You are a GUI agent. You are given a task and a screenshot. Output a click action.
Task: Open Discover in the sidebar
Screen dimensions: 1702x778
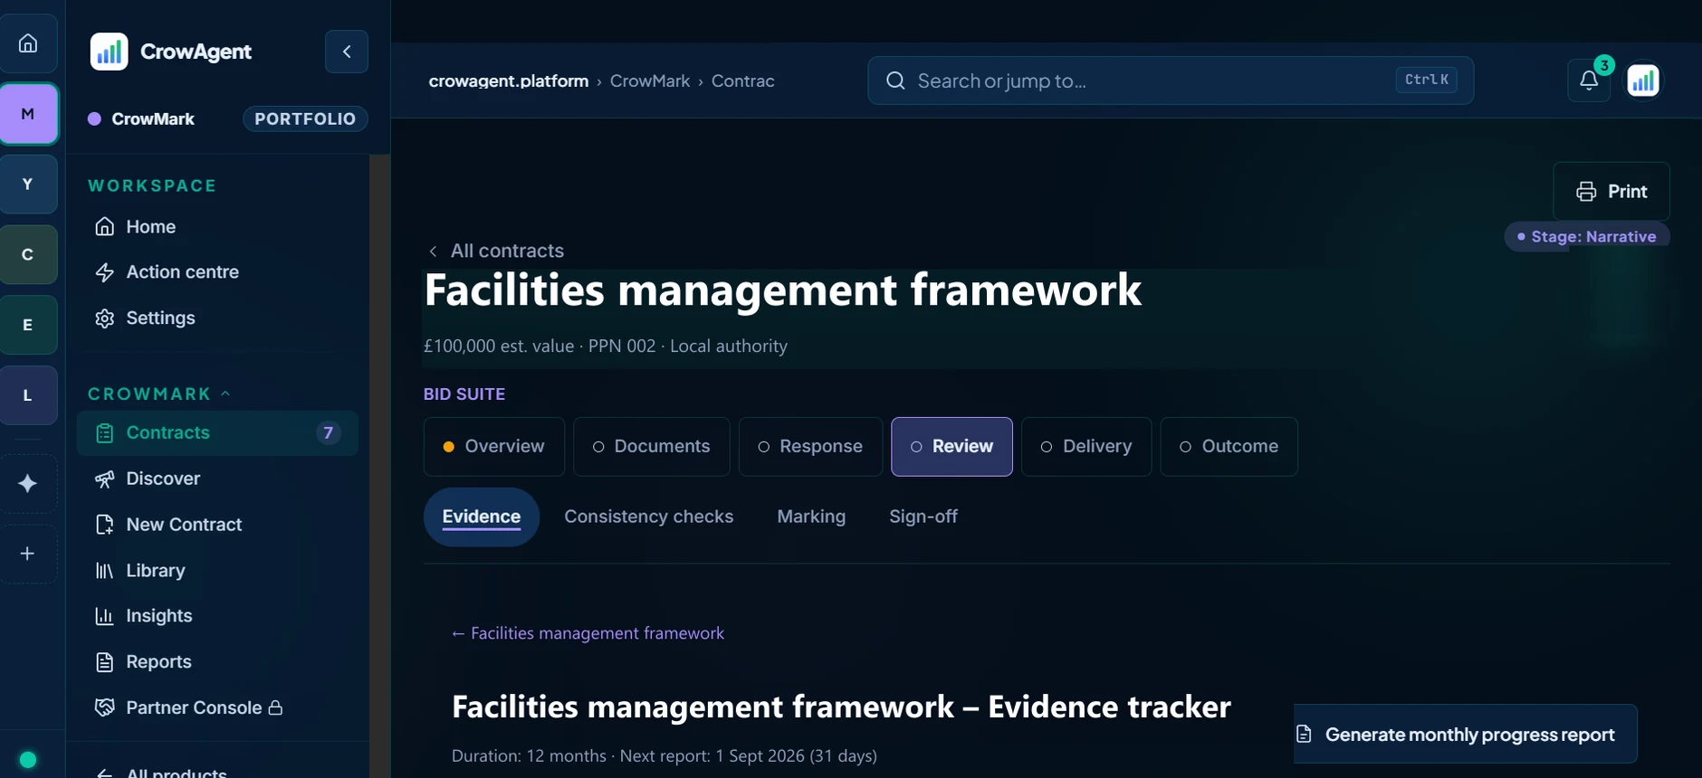point(217,479)
